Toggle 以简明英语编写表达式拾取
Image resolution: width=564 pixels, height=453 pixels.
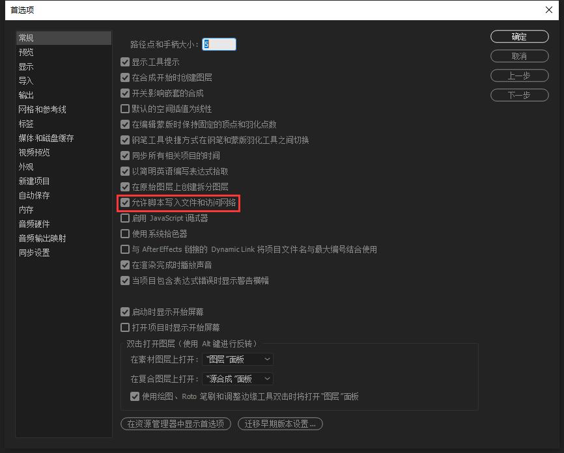click(125, 171)
